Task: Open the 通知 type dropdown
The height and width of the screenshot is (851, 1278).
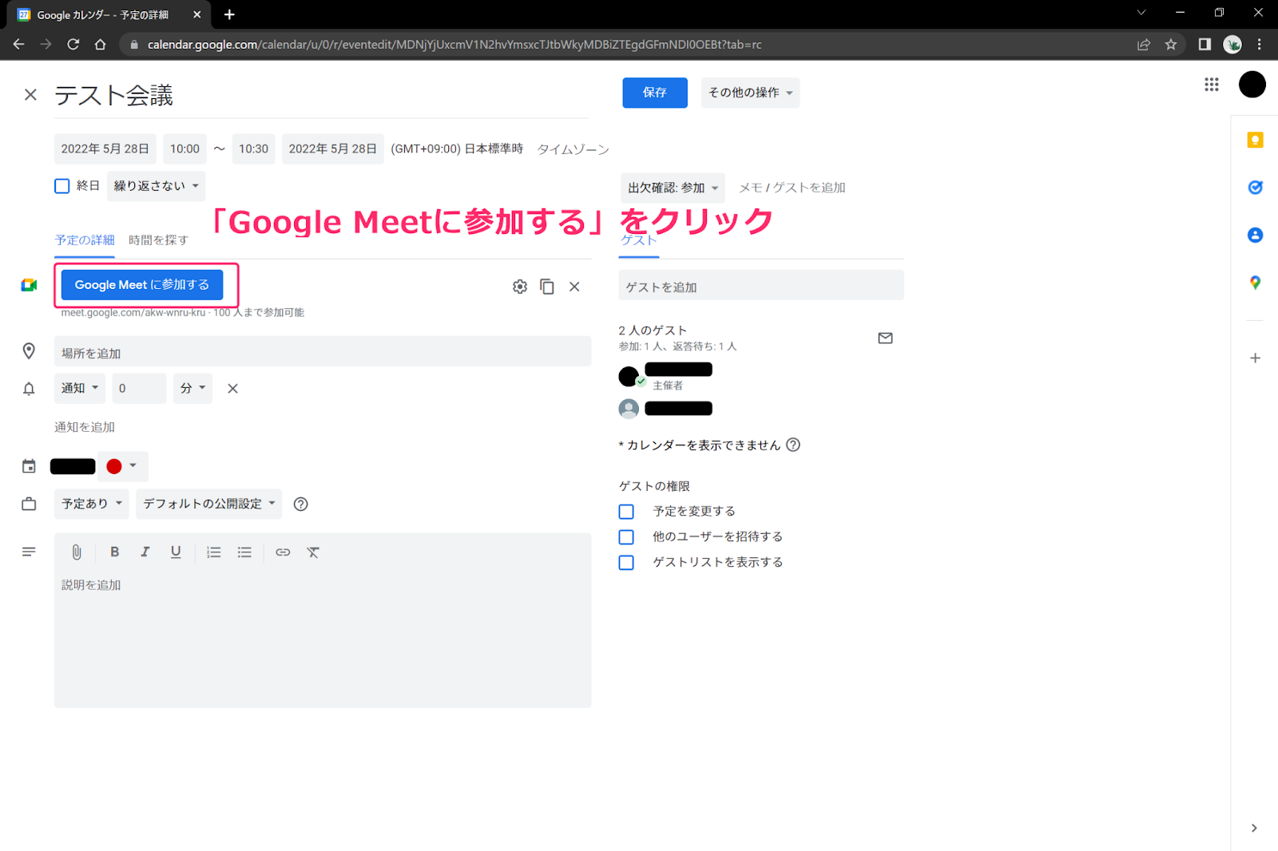Action: (80, 388)
